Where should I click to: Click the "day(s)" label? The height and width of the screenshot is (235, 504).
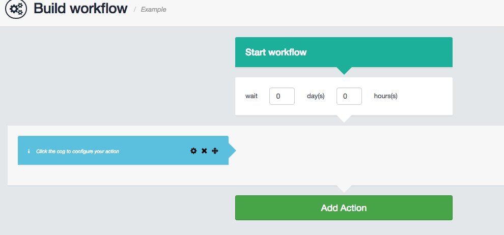316,96
